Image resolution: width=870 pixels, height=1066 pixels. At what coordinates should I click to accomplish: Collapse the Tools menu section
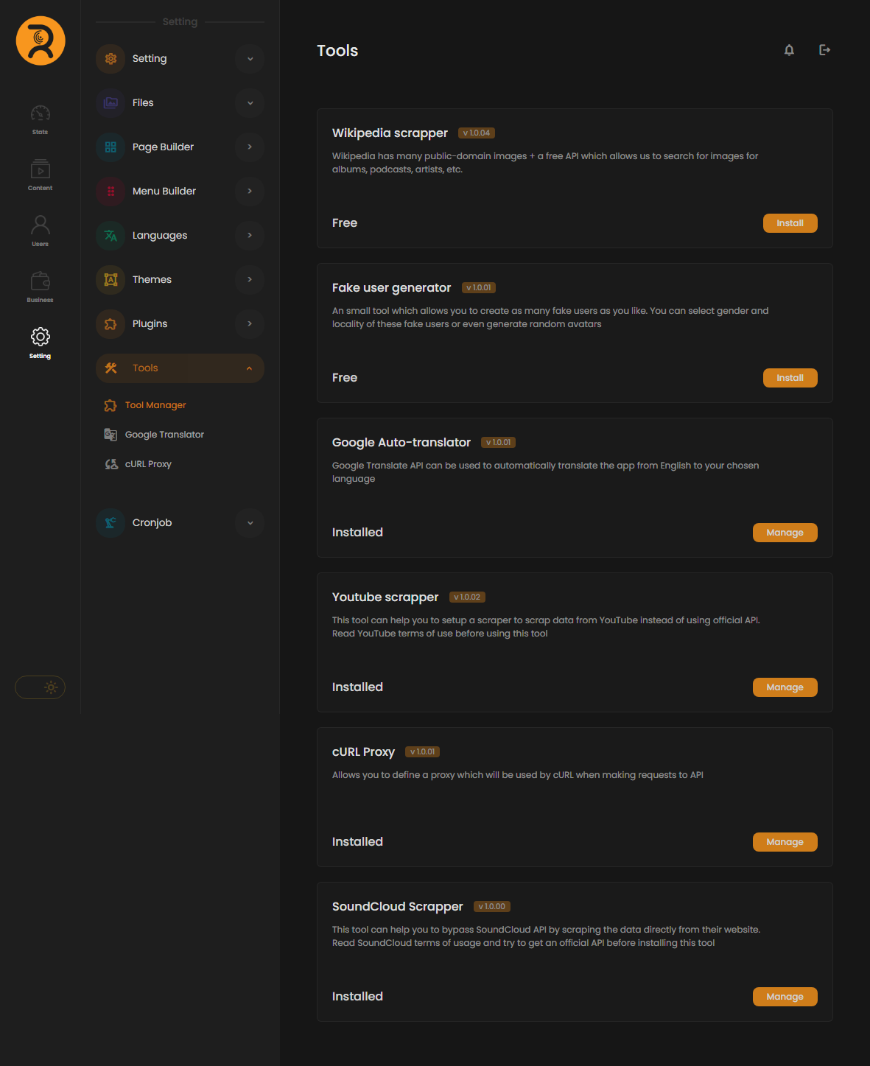(x=249, y=368)
